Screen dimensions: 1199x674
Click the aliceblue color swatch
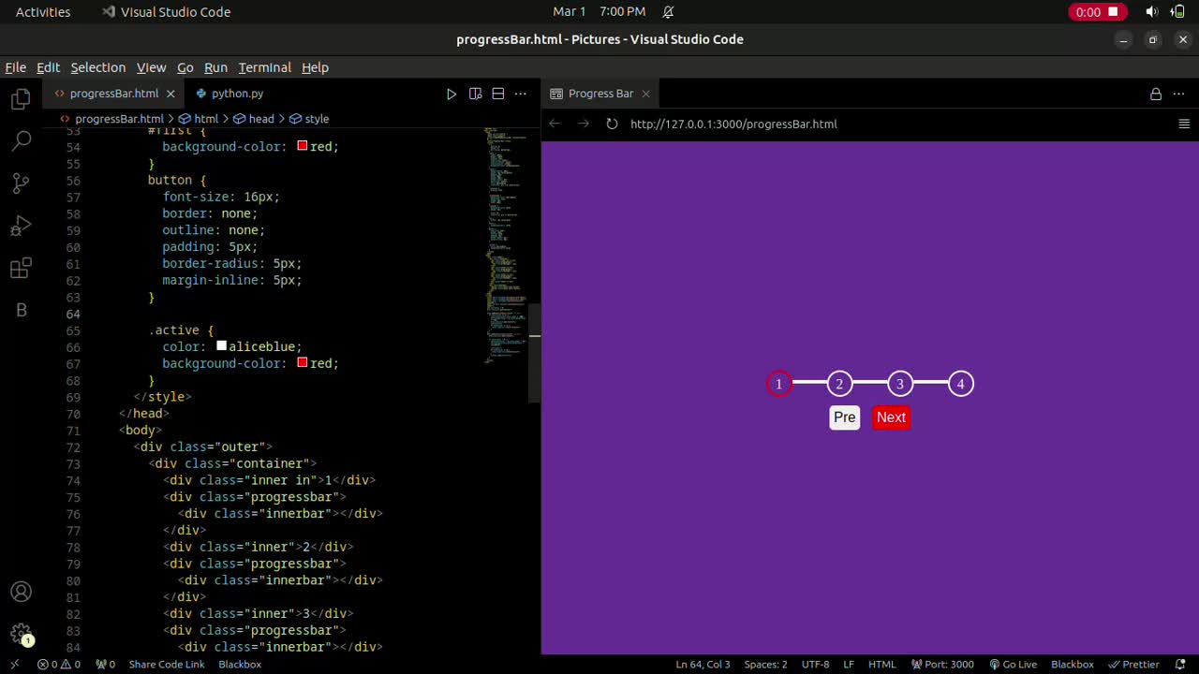click(x=222, y=346)
